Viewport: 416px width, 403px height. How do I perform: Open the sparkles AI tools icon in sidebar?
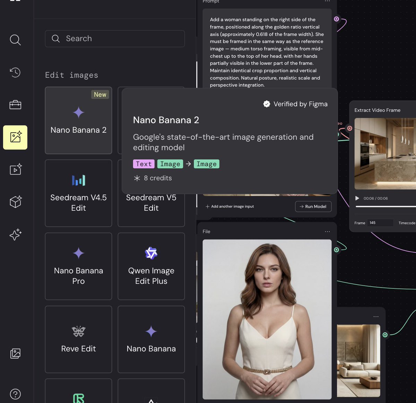[x=15, y=235]
